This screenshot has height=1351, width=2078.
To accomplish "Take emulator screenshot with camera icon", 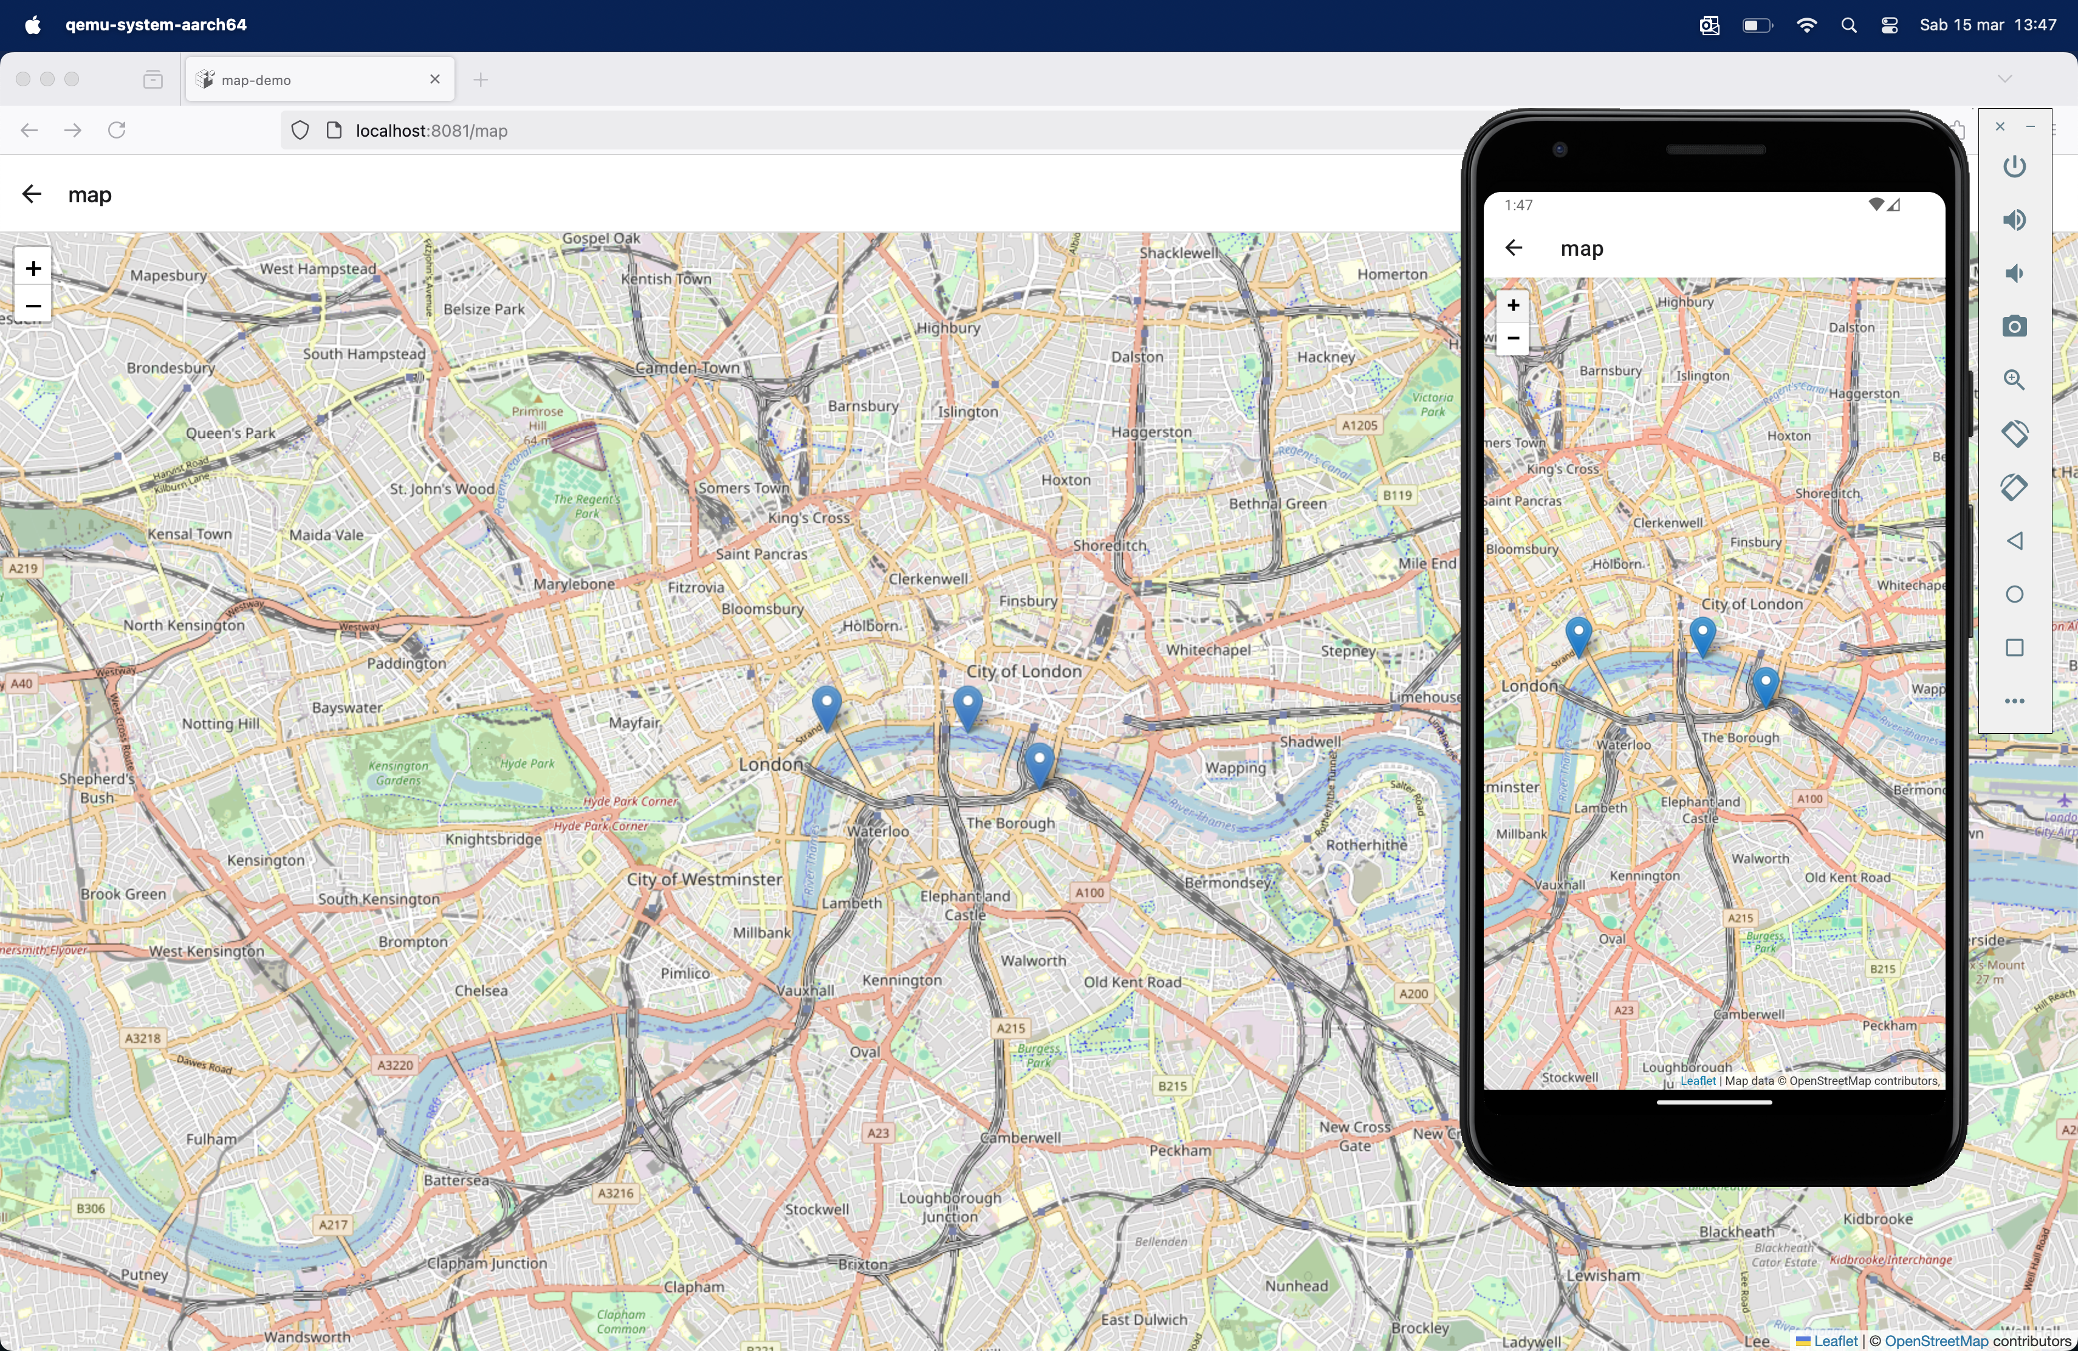I will click(x=2014, y=326).
